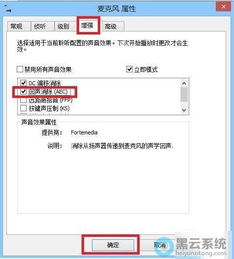The height and width of the screenshot is (259, 234).
Task: Confirm with the 确定 button
Action: [x=113, y=245]
